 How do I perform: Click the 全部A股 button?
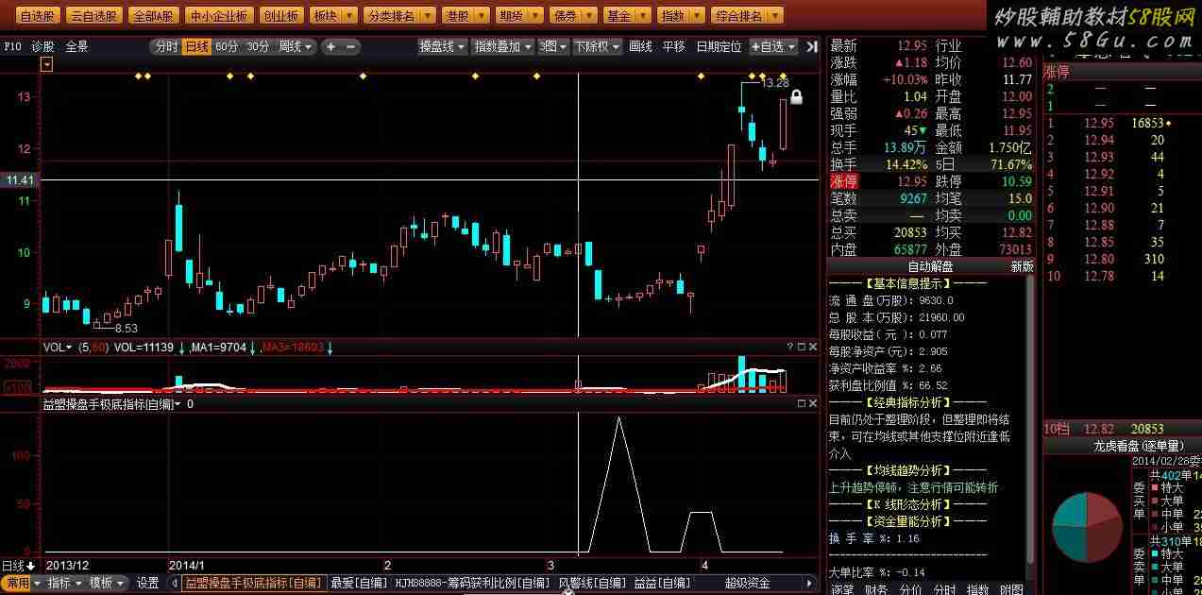click(x=153, y=16)
